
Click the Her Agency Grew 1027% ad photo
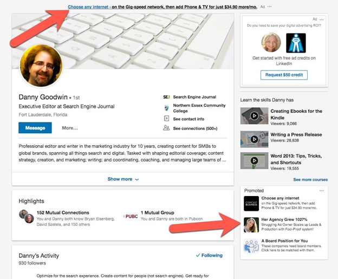[x=251, y=224]
